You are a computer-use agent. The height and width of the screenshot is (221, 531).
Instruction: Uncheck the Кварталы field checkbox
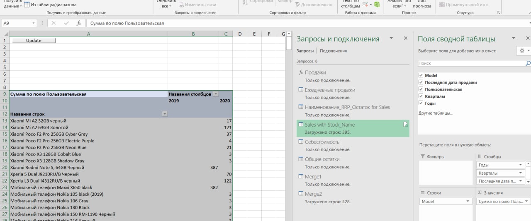point(421,96)
